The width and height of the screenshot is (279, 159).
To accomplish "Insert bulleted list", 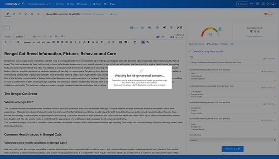I will (x=113, y=42).
